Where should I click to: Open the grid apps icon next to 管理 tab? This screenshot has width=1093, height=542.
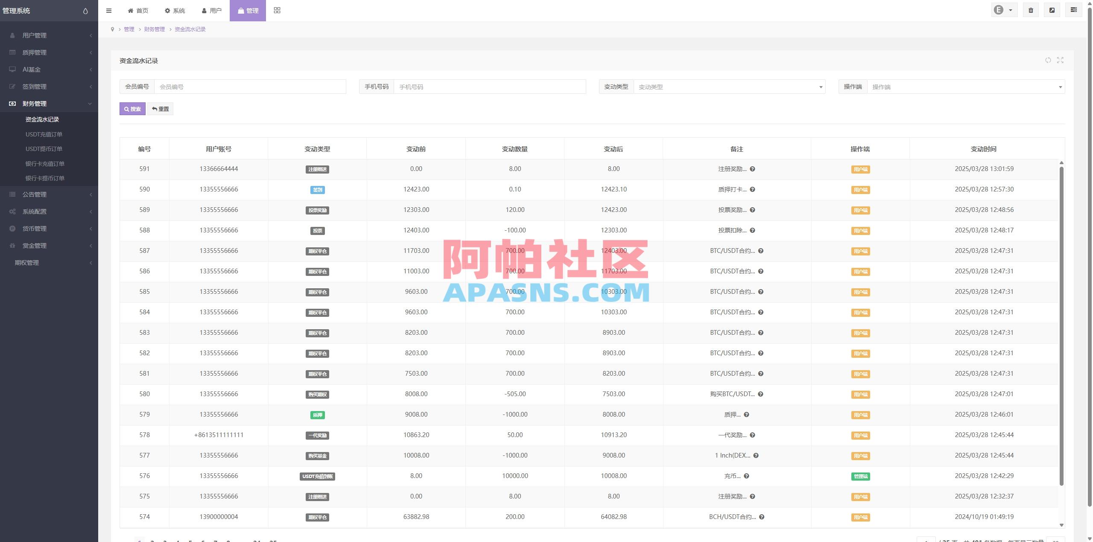pyautogui.click(x=277, y=10)
